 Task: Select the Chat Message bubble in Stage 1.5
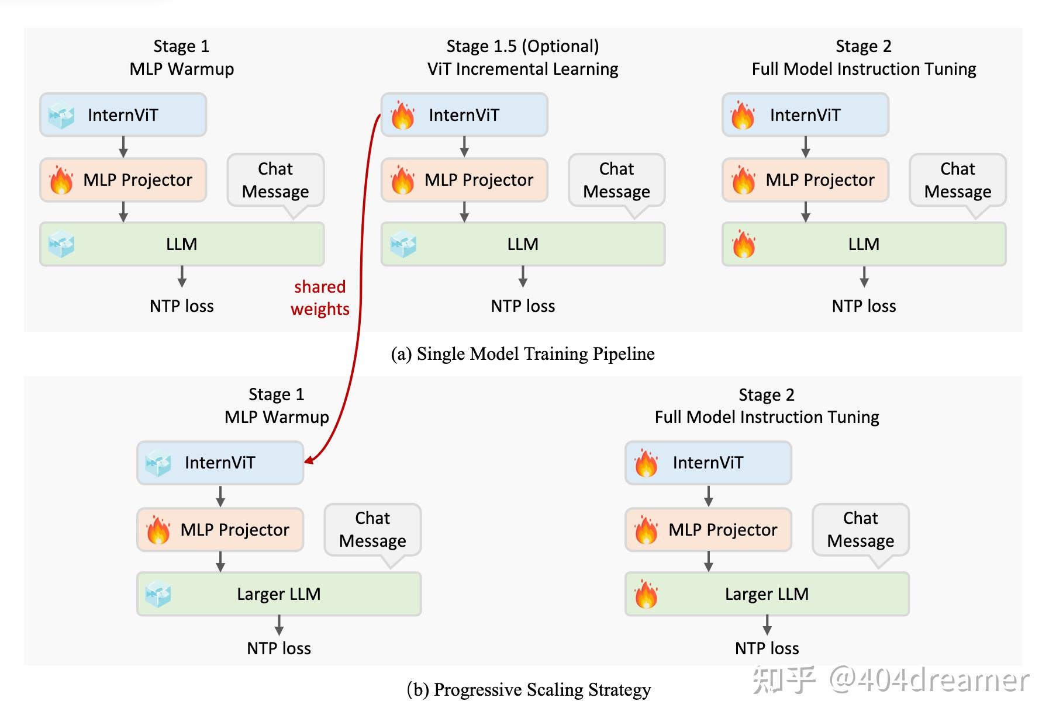pos(616,180)
